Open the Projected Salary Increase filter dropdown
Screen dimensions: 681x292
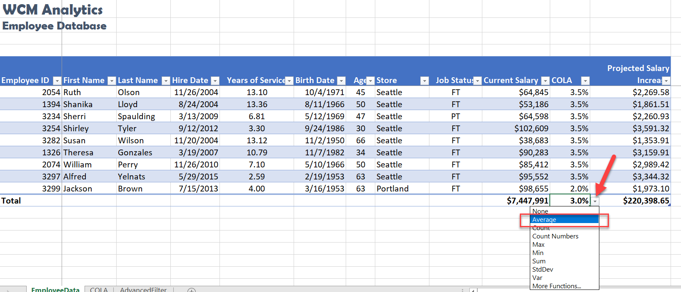666,81
